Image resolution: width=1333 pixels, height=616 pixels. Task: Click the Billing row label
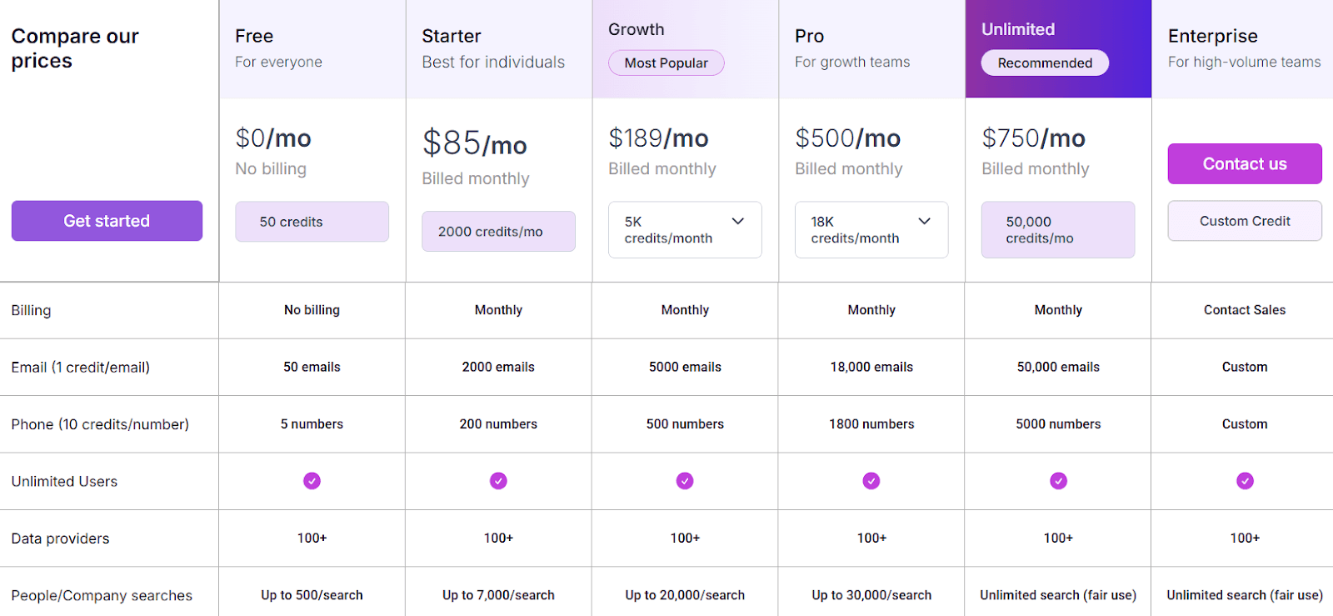click(x=32, y=311)
